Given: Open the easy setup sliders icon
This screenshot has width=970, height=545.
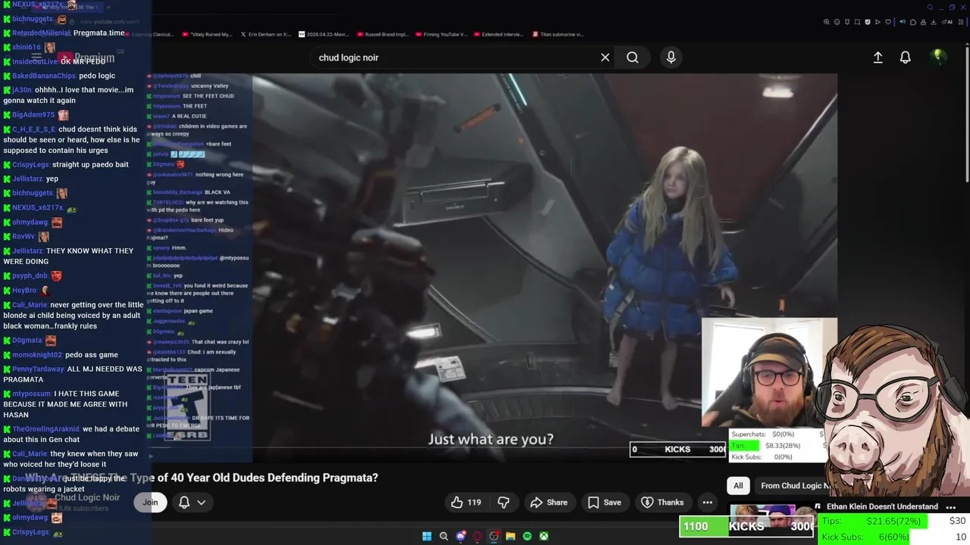Looking at the screenshot, I should pos(960,22).
